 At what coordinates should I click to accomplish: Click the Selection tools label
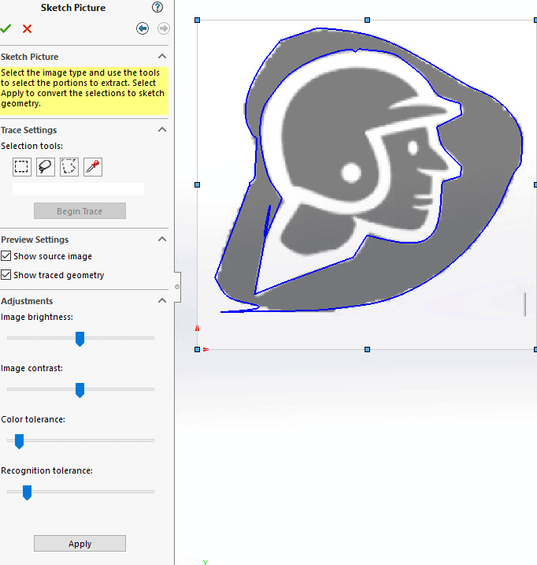coord(31,146)
